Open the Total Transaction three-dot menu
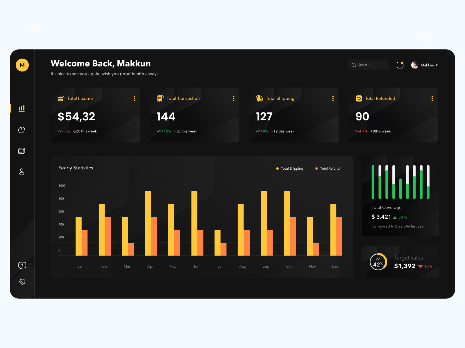 (234, 99)
